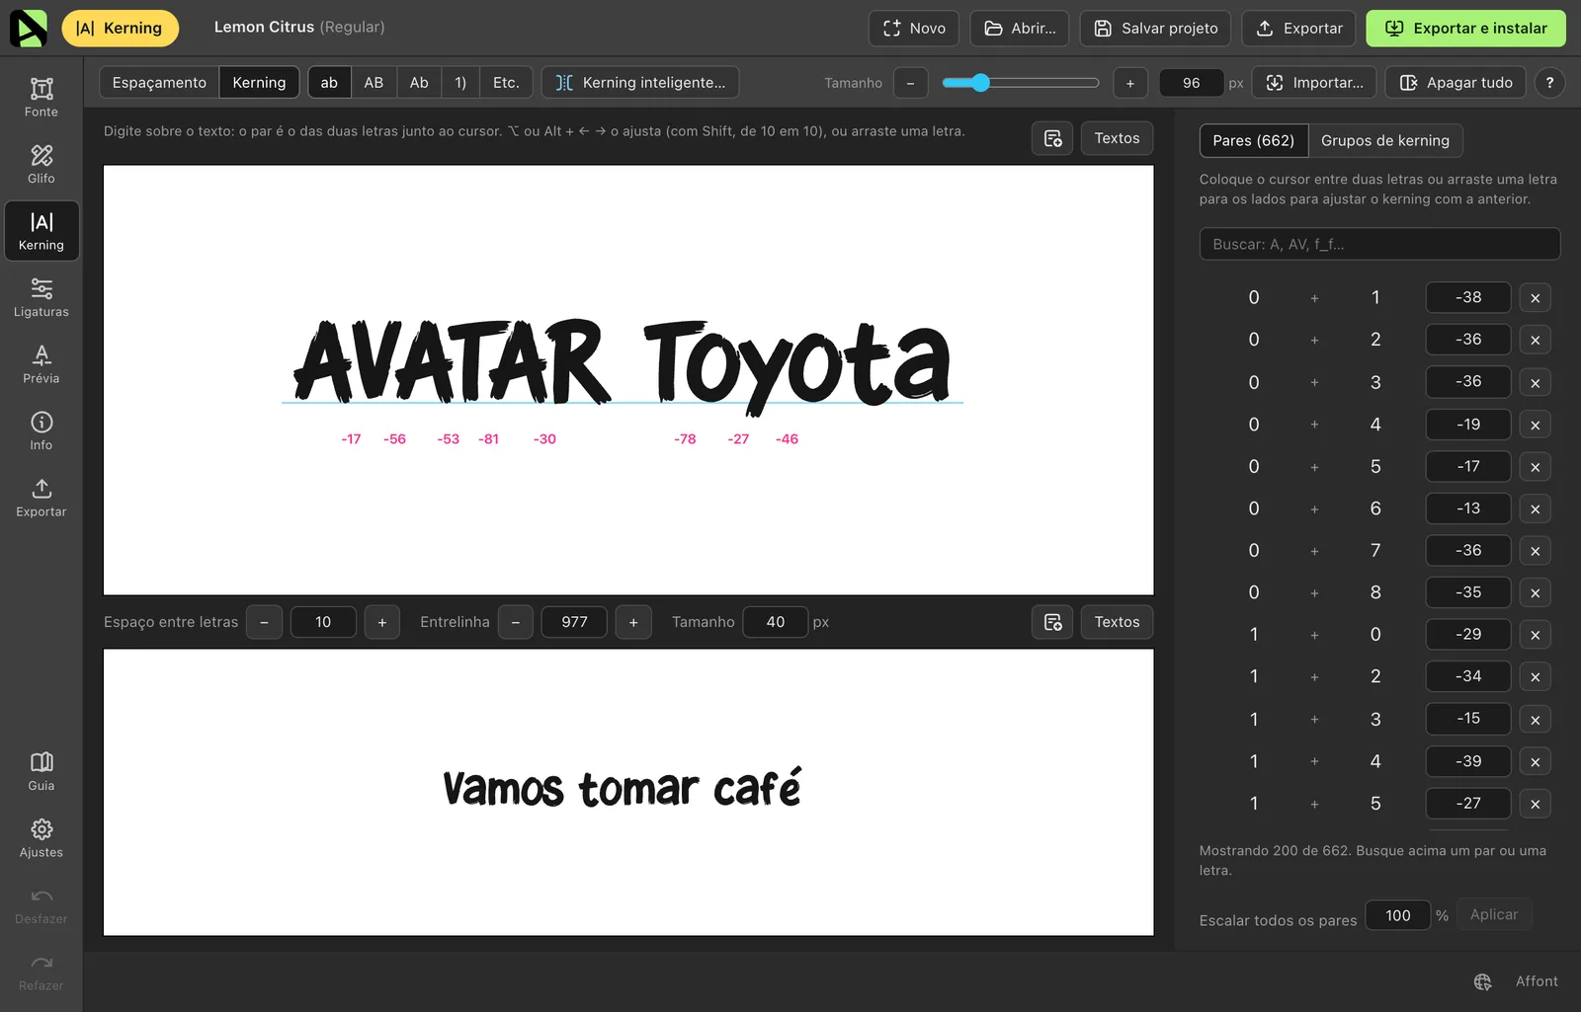This screenshot has height=1012, width=1581.
Task: Open the Guia in the sidebar
Action: click(x=42, y=771)
